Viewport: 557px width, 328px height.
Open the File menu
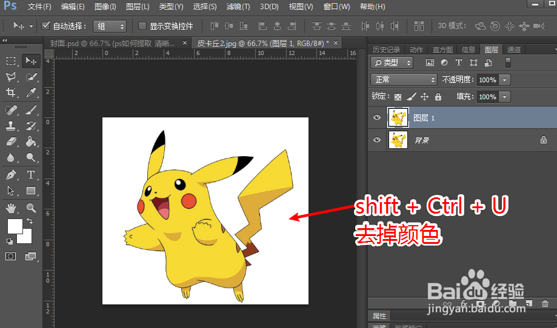[39, 7]
